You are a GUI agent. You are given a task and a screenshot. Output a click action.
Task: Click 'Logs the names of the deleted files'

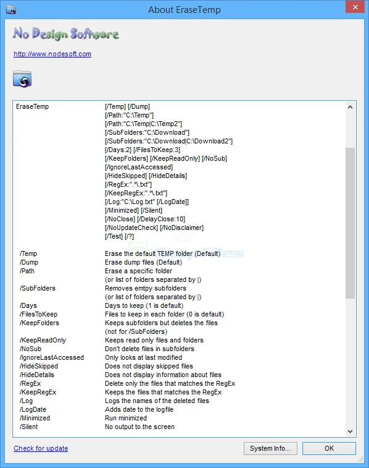coord(157,401)
